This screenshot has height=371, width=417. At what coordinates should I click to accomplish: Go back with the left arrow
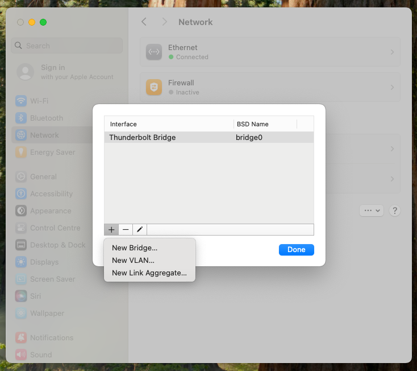(x=144, y=22)
